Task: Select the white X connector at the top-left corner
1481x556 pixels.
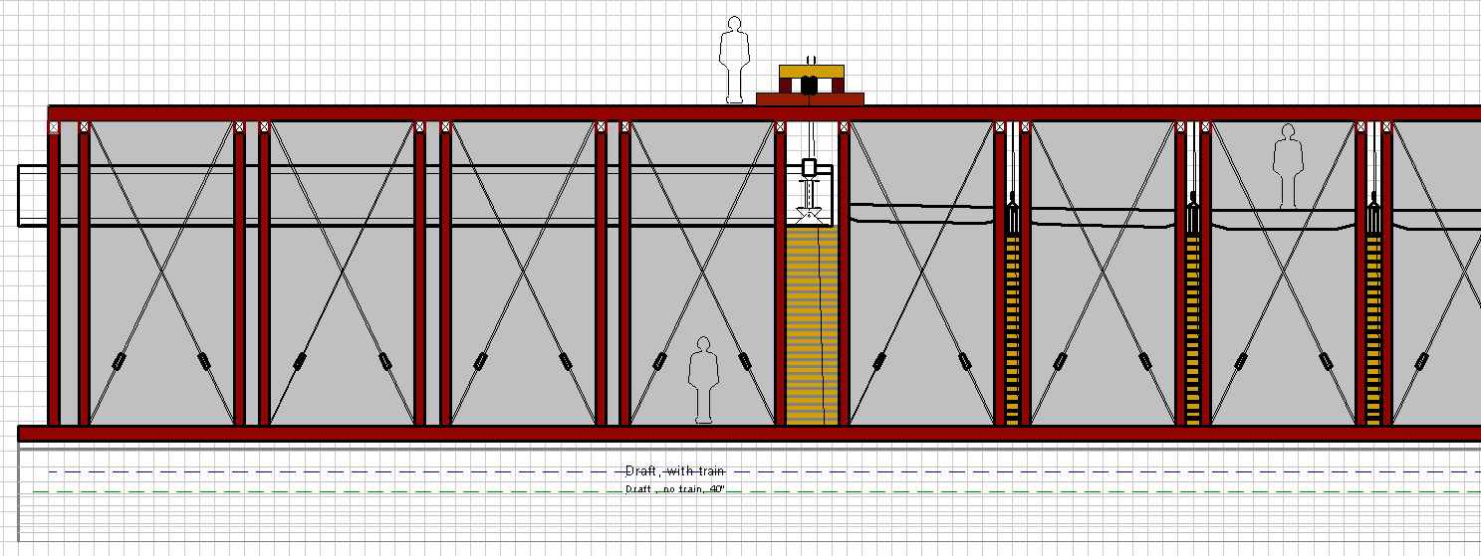Action: 54,126
